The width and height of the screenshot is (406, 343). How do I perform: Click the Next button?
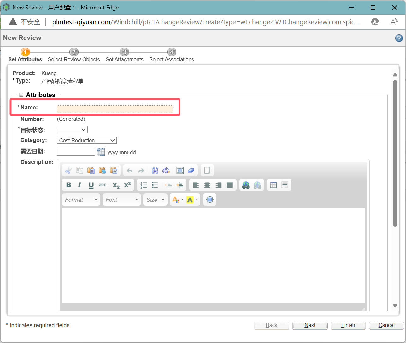pos(309,325)
